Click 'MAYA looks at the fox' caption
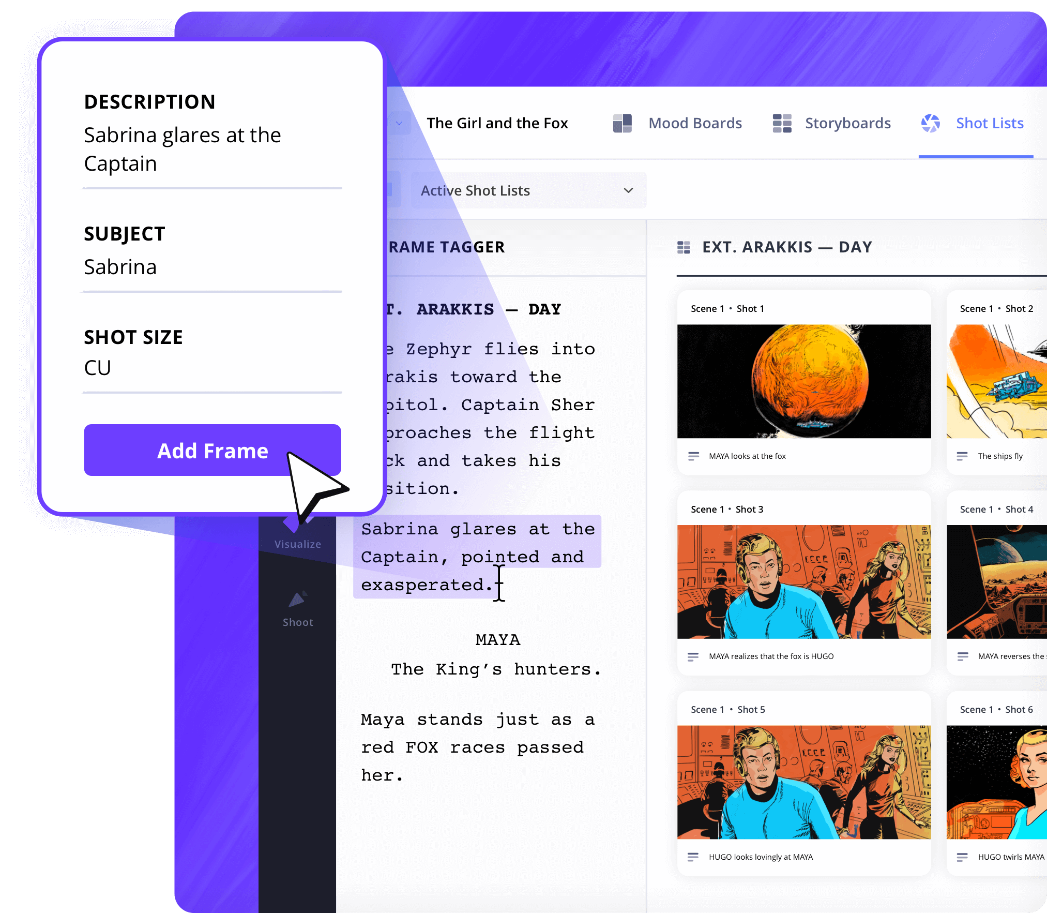The height and width of the screenshot is (913, 1047). tap(747, 456)
